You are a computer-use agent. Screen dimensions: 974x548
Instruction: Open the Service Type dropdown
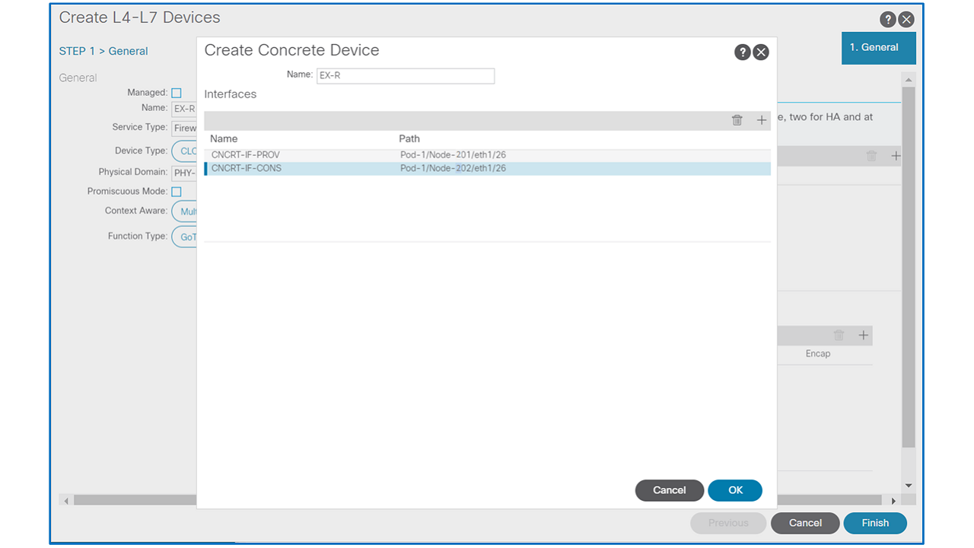click(x=184, y=128)
